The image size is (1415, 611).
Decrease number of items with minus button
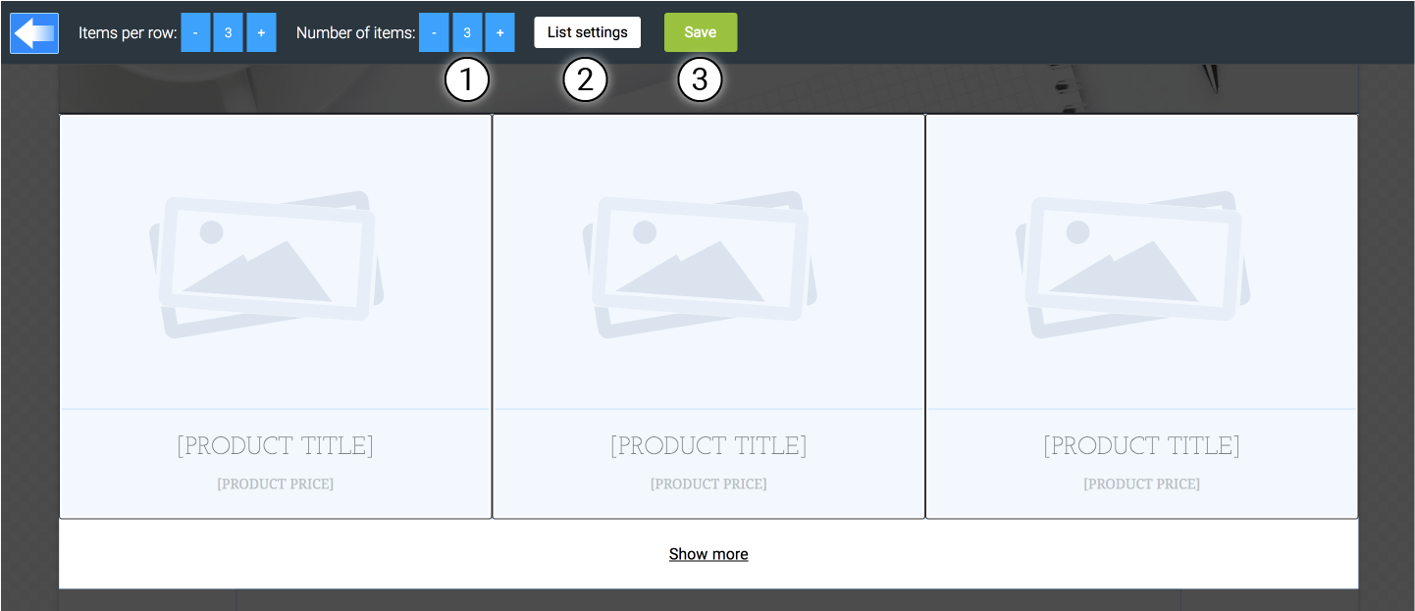[434, 32]
